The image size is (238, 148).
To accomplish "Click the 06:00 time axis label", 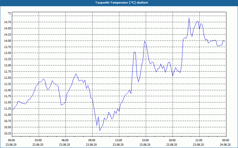I will [65, 140].
